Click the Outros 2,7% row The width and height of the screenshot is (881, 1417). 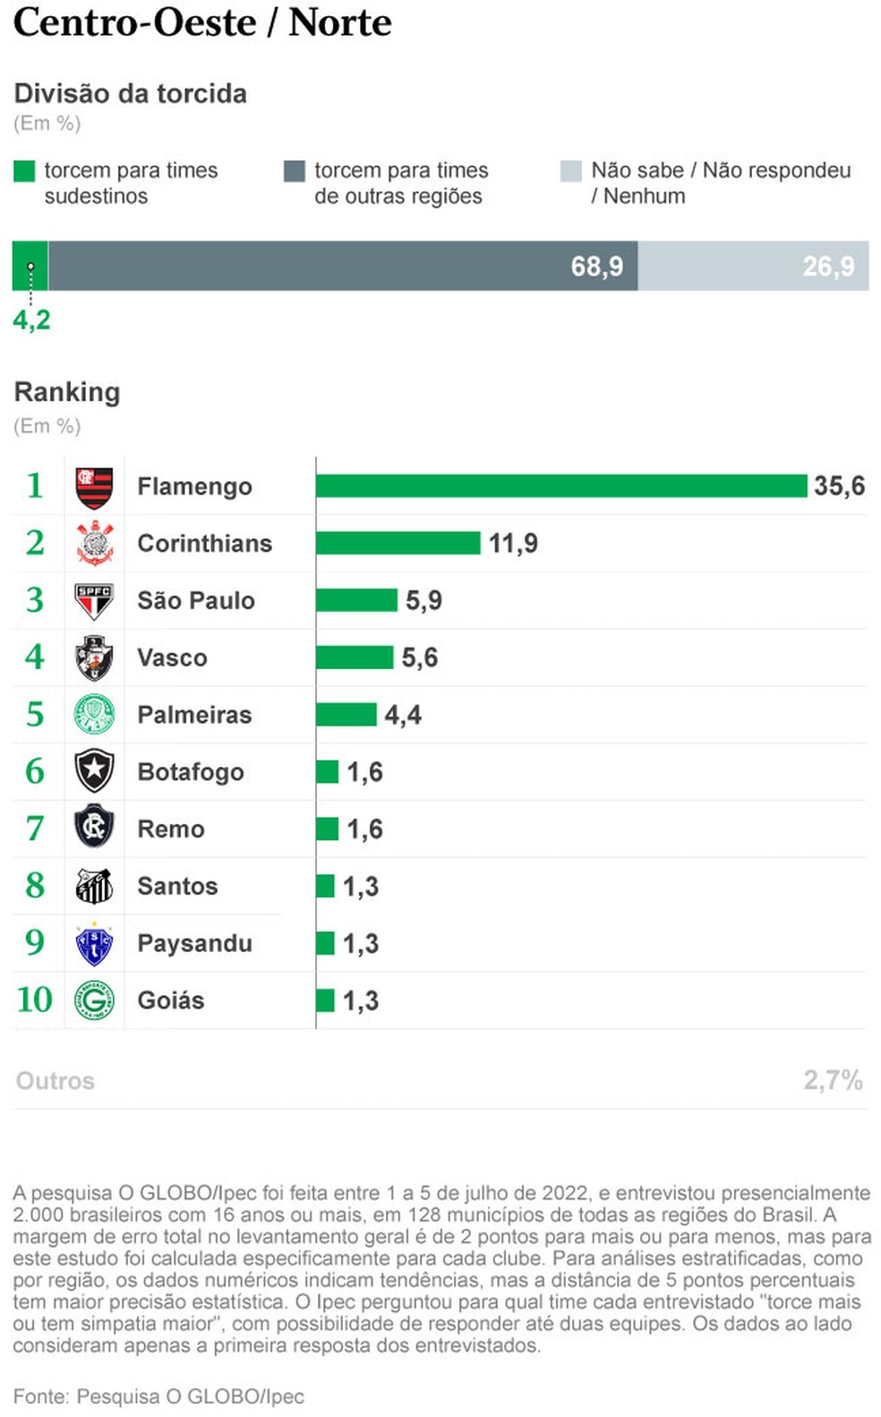tap(439, 1081)
